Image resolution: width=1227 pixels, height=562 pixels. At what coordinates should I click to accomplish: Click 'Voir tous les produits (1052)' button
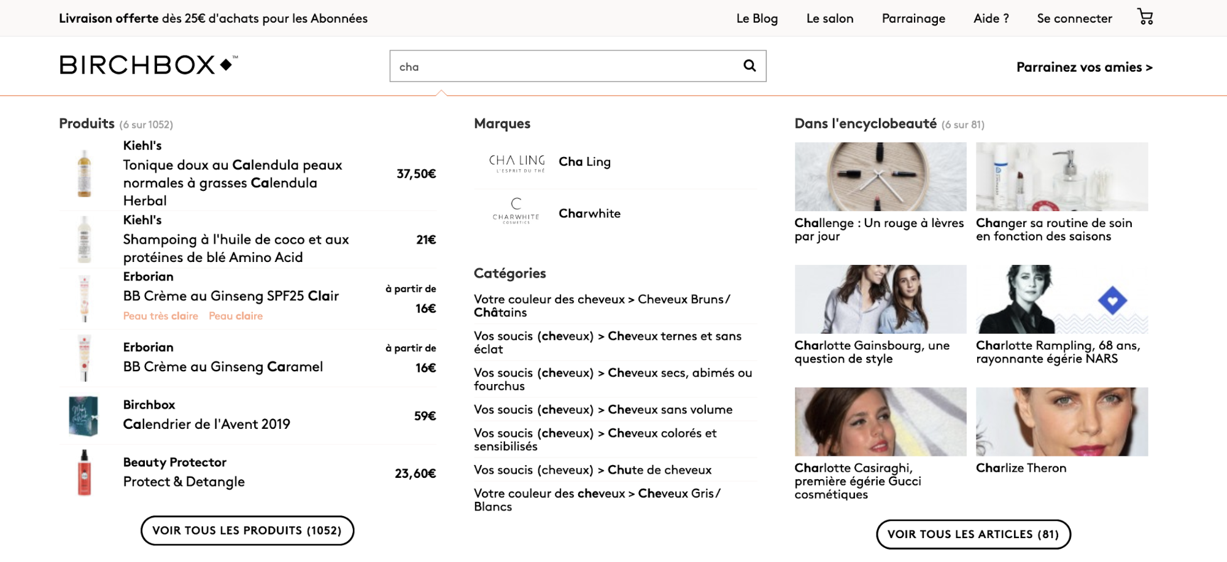(247, 530)
